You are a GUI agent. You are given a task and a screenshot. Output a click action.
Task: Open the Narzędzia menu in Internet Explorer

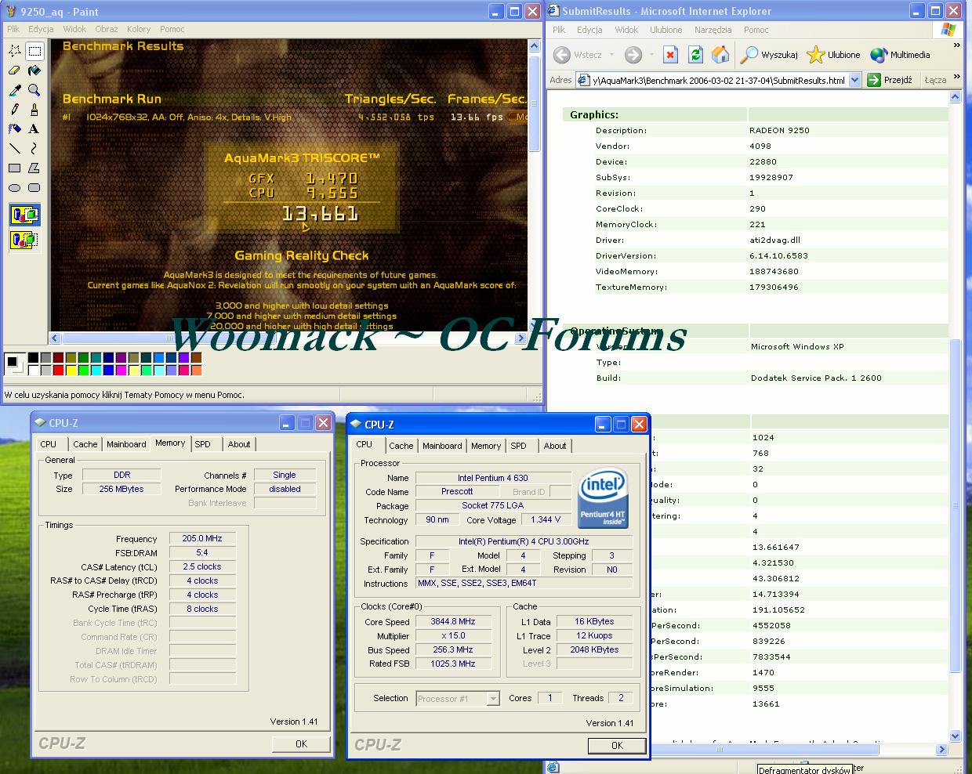(x=713, y=30)
